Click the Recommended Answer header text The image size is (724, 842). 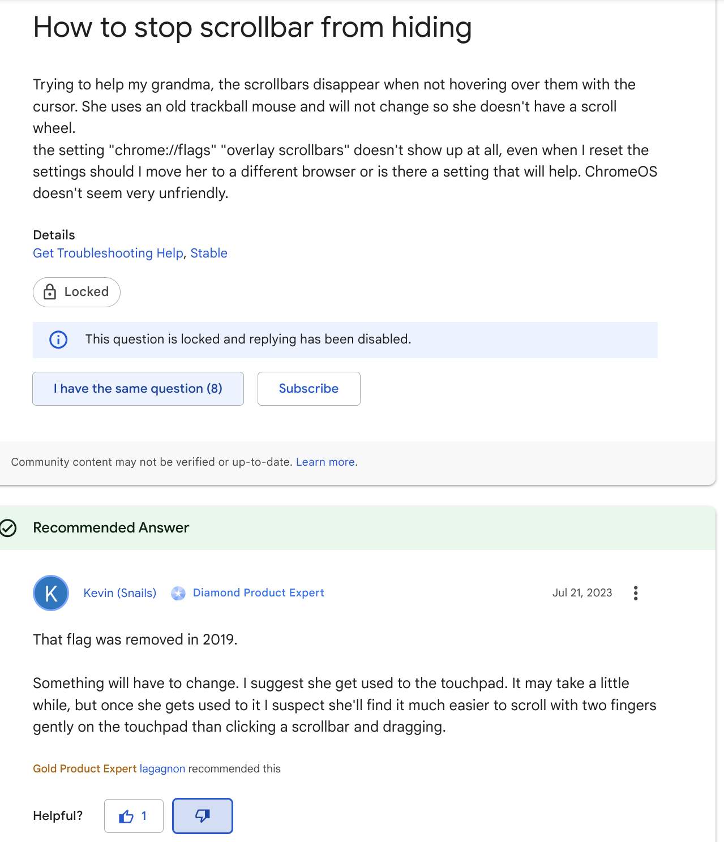111,527
